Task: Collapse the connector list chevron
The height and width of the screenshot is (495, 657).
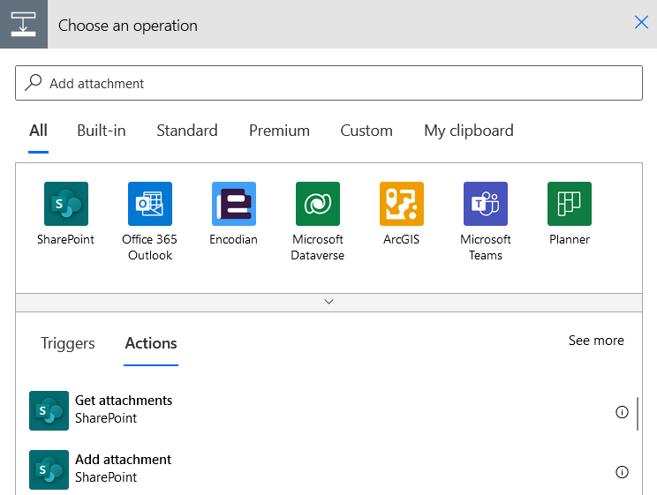Action: (328, 302)
